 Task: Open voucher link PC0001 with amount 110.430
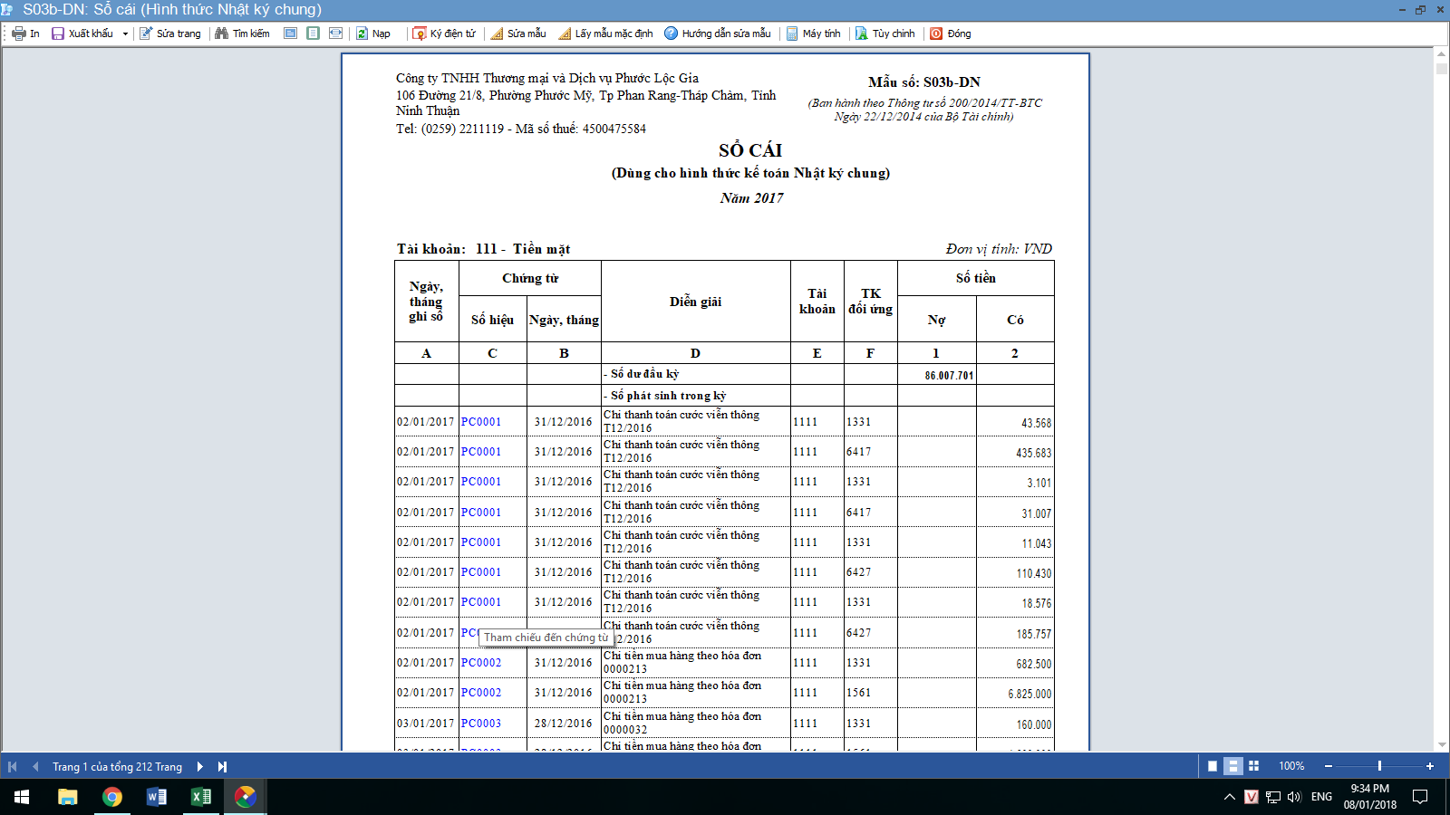click(x=480, y=571)
